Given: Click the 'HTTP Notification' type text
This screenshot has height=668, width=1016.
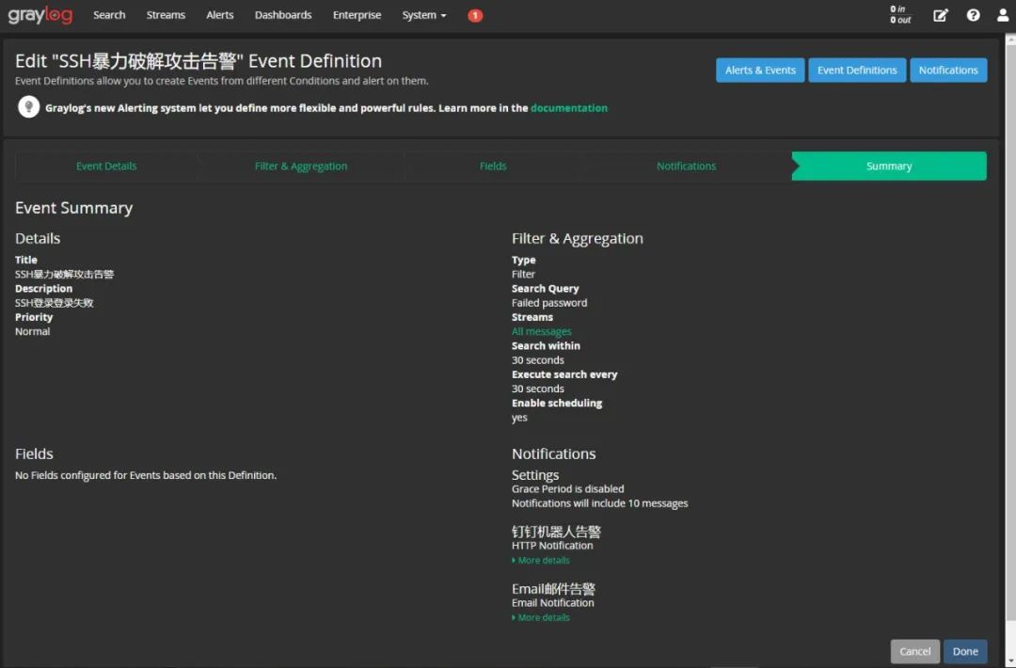Looking at the screenshot, I should coord(552,546).
